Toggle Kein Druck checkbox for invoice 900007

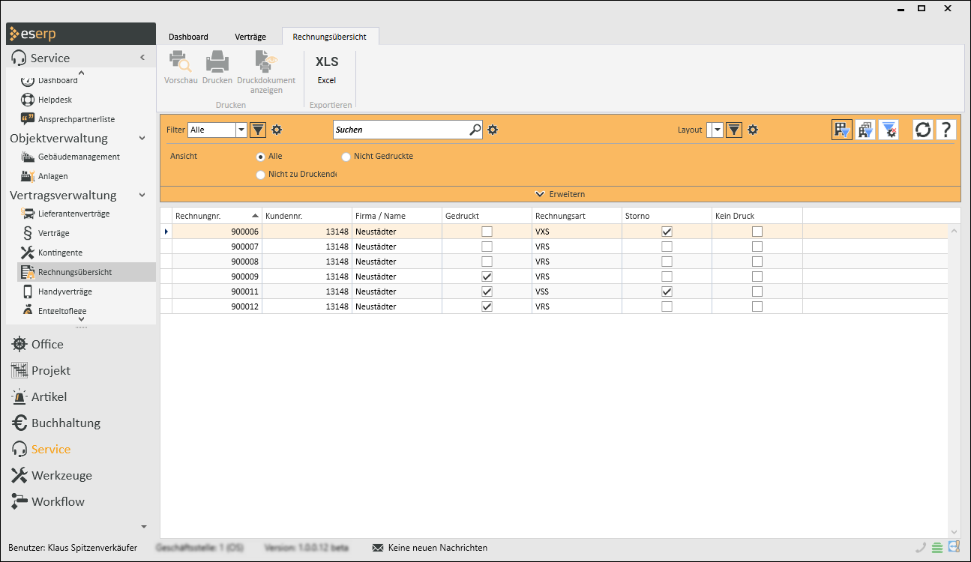click(757, 247)
